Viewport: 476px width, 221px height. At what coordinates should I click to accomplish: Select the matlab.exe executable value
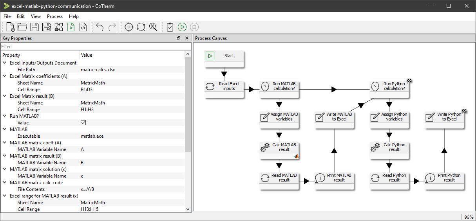coord(92,136)
